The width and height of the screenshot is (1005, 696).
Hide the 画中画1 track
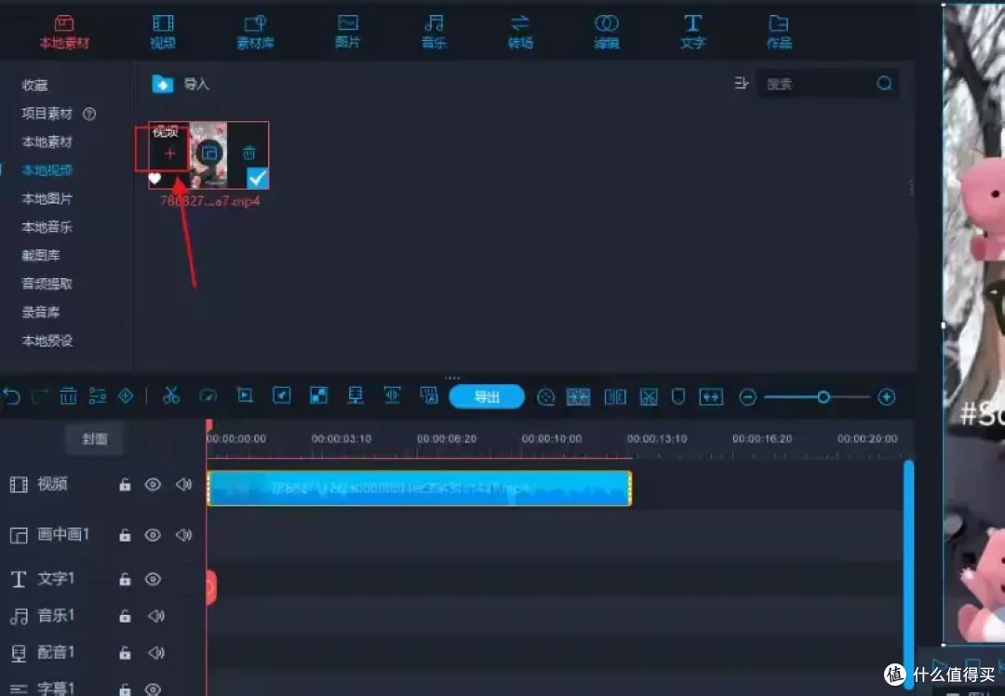[153, 535]
